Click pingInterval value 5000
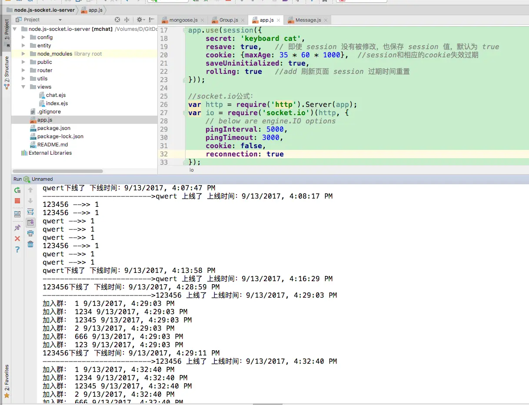 [275, 129]
